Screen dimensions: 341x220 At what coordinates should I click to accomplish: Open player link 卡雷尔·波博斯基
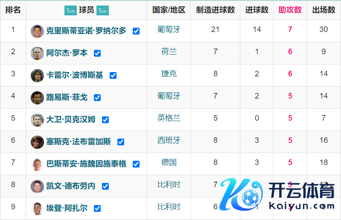click(x=75, y=75)
